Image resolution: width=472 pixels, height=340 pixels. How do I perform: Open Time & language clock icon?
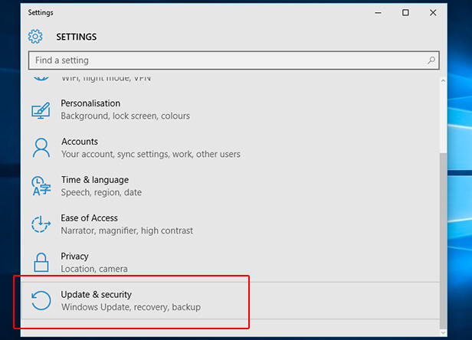(x=41, y=186)
